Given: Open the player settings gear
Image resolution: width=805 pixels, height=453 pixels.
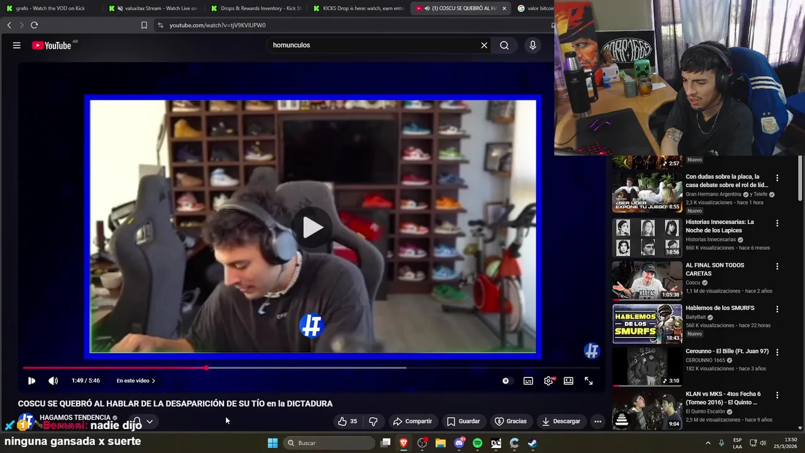Looking at the screenshot, I should pyautogui.click(x=548, y=381).
